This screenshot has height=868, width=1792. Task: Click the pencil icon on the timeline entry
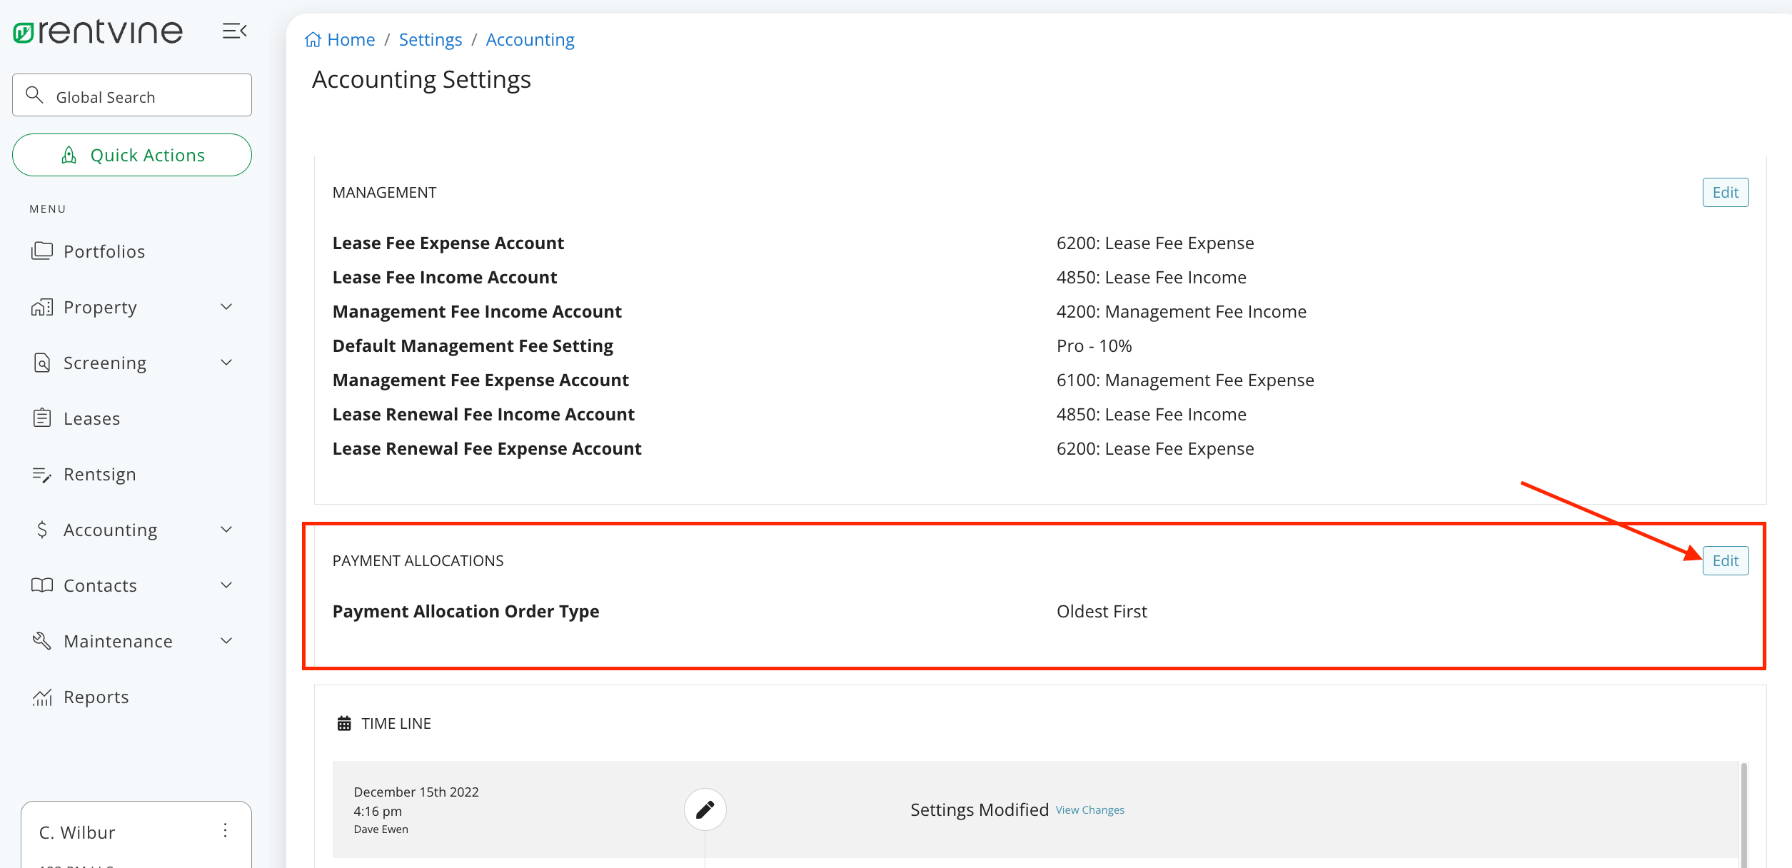point(705,809)
